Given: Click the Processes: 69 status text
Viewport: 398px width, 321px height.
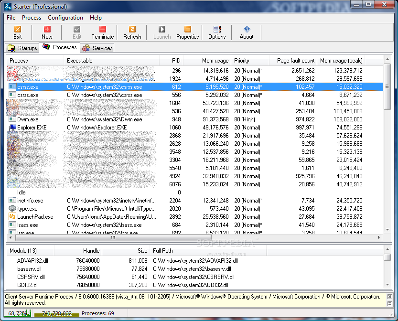Looking at the screenshot, I should 98,313.
